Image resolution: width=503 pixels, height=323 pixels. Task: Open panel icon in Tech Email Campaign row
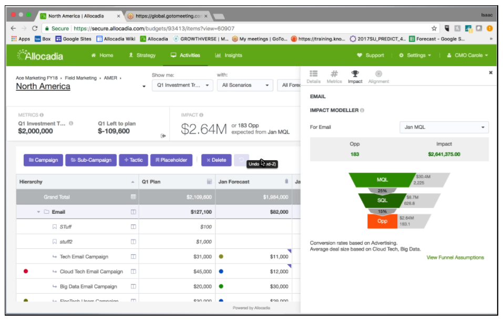coord(134,256)
